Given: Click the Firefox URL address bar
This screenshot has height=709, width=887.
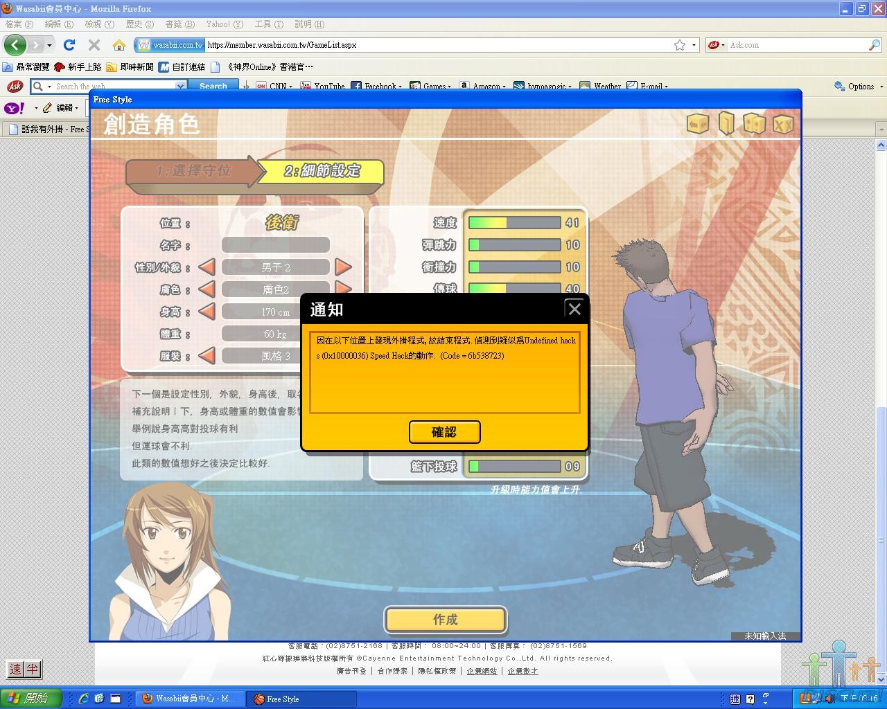Looking at the screenshot, I should click(437, 45).
